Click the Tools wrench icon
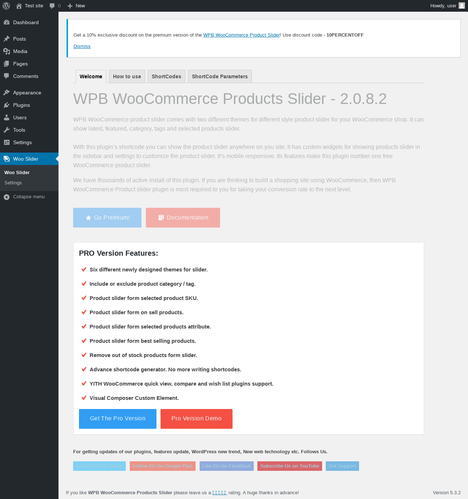This screenshot has width=468, height=499. [7, 130]
